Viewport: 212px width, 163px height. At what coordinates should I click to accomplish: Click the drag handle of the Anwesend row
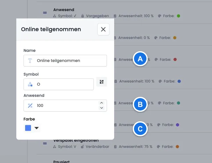(x=45, y=13)
